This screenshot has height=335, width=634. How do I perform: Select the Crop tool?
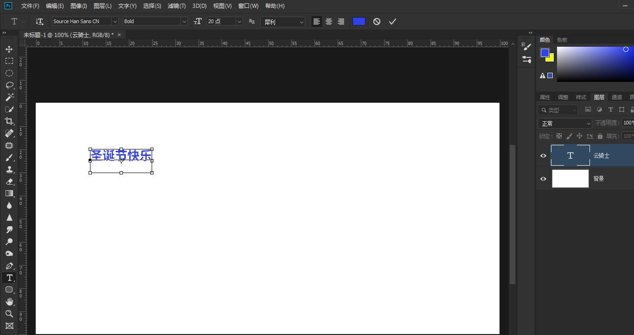click(x=9, y=121)
